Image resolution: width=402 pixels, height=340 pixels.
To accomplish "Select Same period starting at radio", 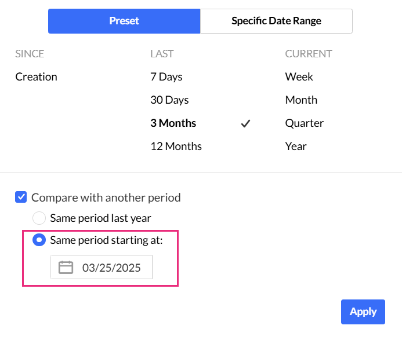I will [x=39, y=240].
